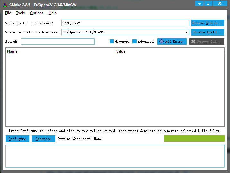Click the source code path field
Screen dimensions: 230x173
125,23
